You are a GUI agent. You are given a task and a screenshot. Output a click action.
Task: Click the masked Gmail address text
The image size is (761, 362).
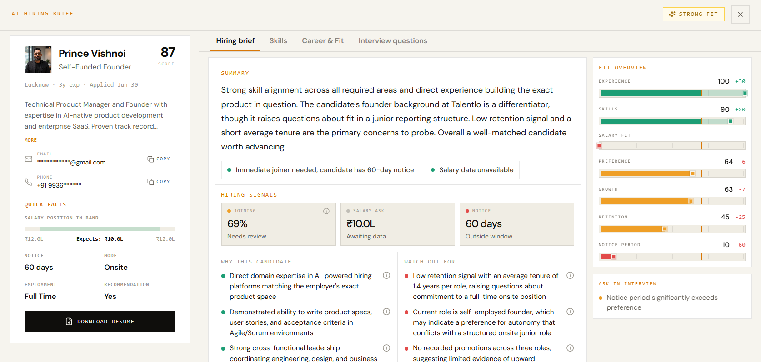point(71,163)
